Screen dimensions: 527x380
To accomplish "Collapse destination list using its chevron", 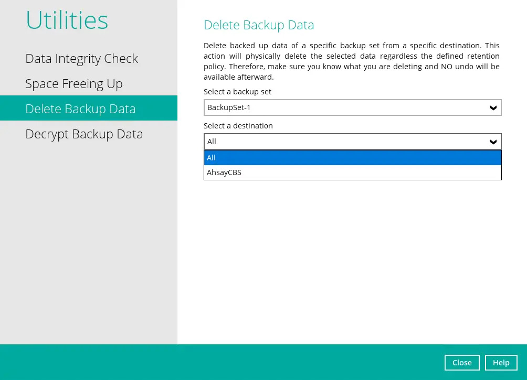I will coord(493,142).
